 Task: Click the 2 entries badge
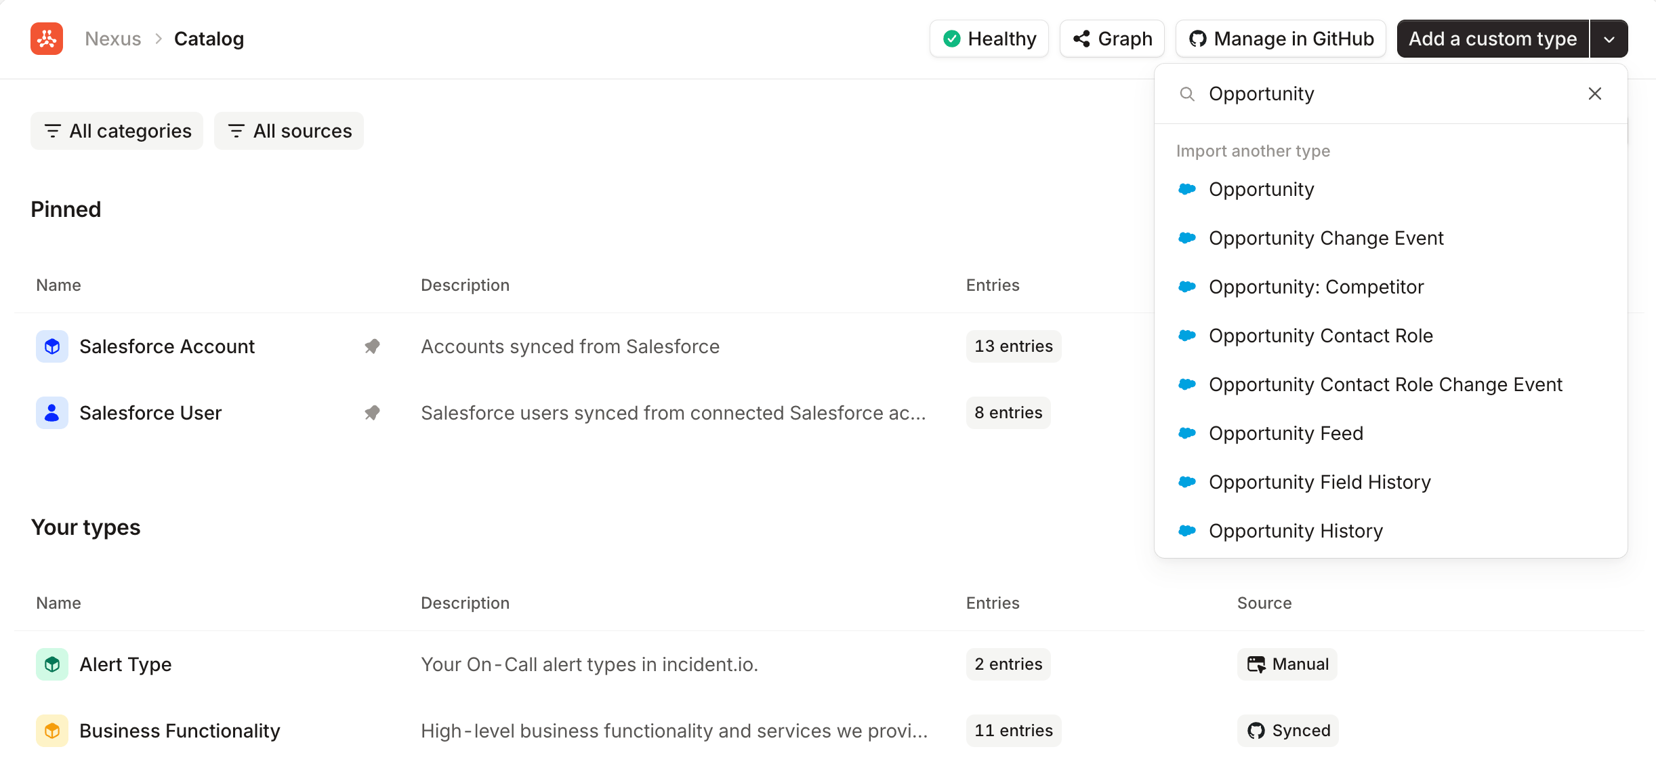tap(1008, 664)
